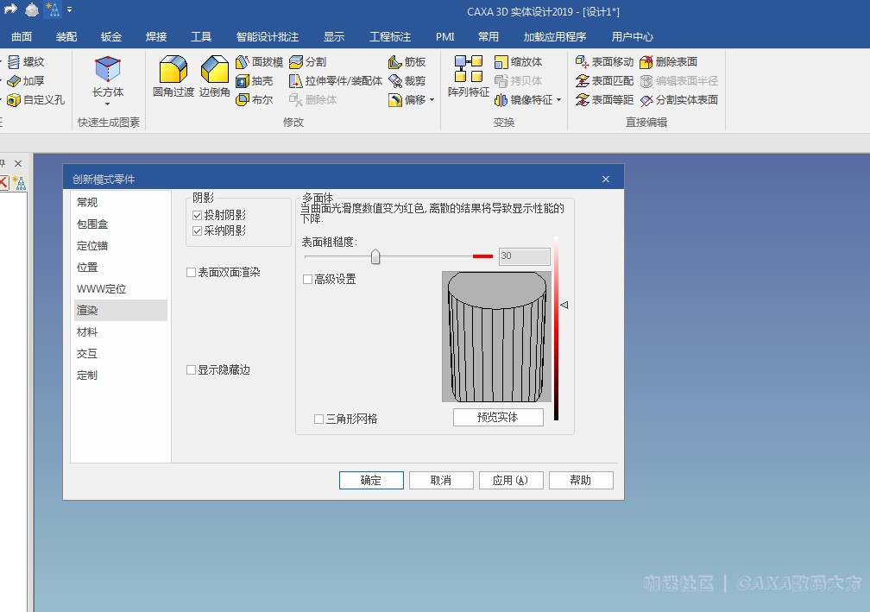Enable 表面双面渲染 checkbox
Screen dimensions: 870x612
191,273
